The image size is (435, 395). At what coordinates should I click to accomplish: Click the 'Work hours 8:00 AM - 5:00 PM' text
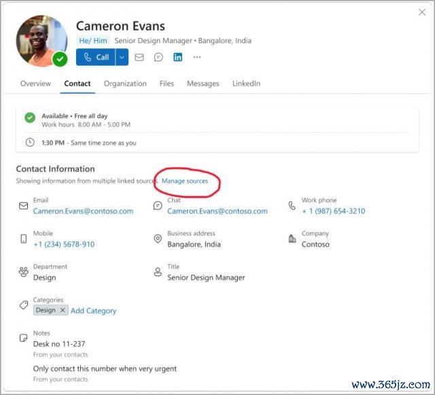86,124
